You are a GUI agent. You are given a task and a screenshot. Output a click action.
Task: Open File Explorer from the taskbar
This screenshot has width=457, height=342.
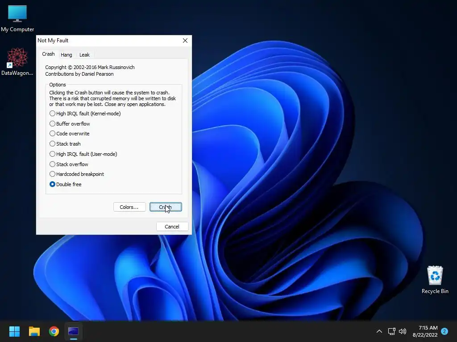click(x=34, y=331)
